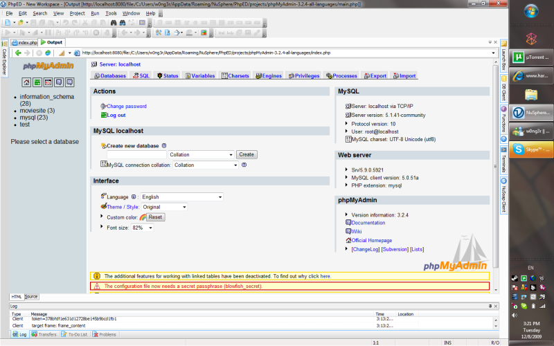Select the mysql database in list
This screenshot has height=346, width=554.
(x=33, y=118)
